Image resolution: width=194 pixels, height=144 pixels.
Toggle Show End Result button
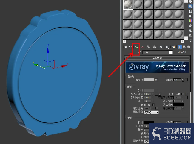click(x=179, y=47)
